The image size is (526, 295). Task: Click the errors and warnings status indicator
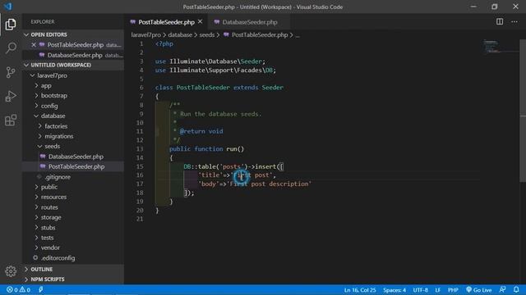[x=18, y=290]
